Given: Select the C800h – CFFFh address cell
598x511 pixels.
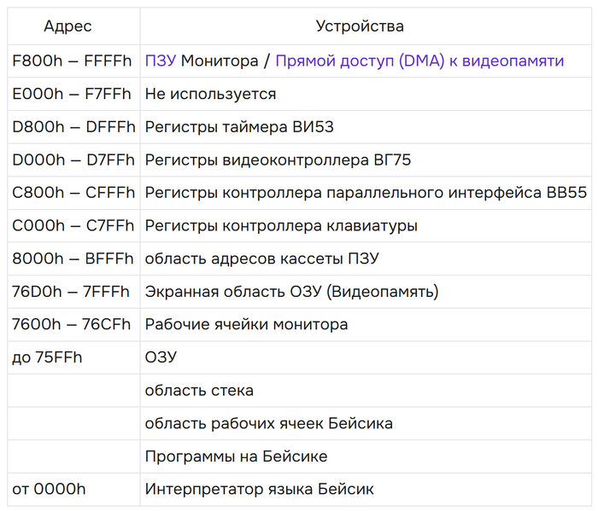Looking at the screenshot, I should click(73, 193).
